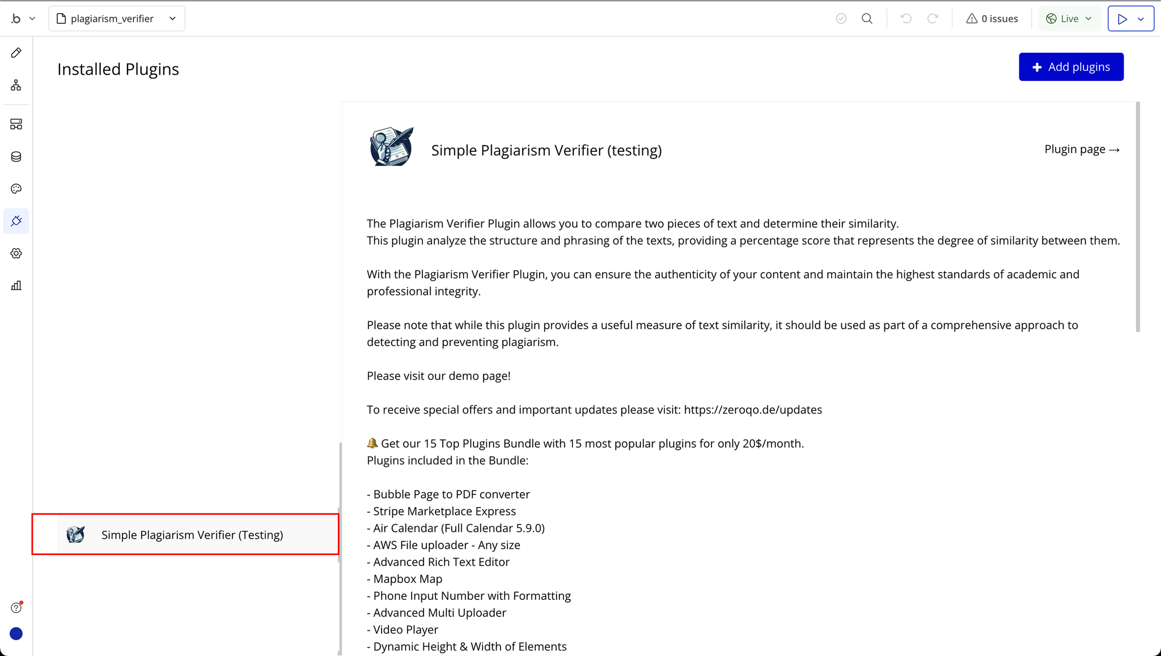1161x656 pixels.
Task: Open the Backend workflows layout icon
Action: 16,124
